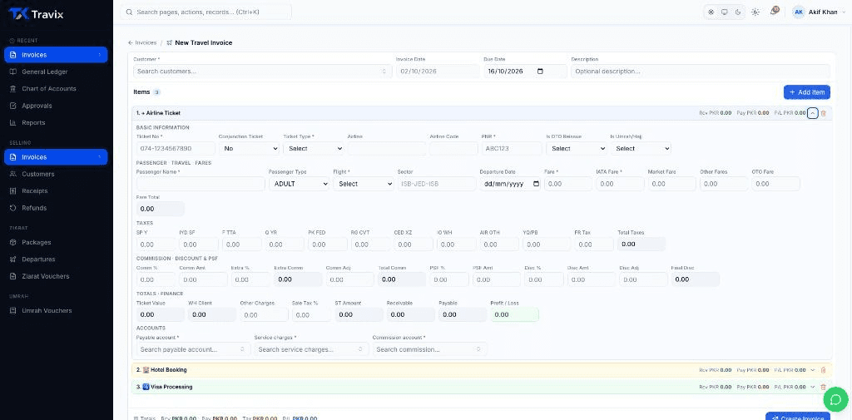
Task: Click the Packages sidebar icon
Action: (x=13, y=242)
